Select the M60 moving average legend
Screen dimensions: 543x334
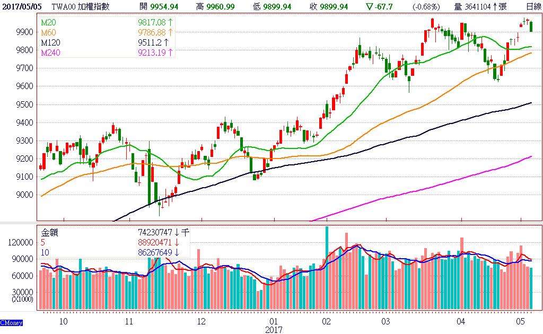(x=48, y=32)
